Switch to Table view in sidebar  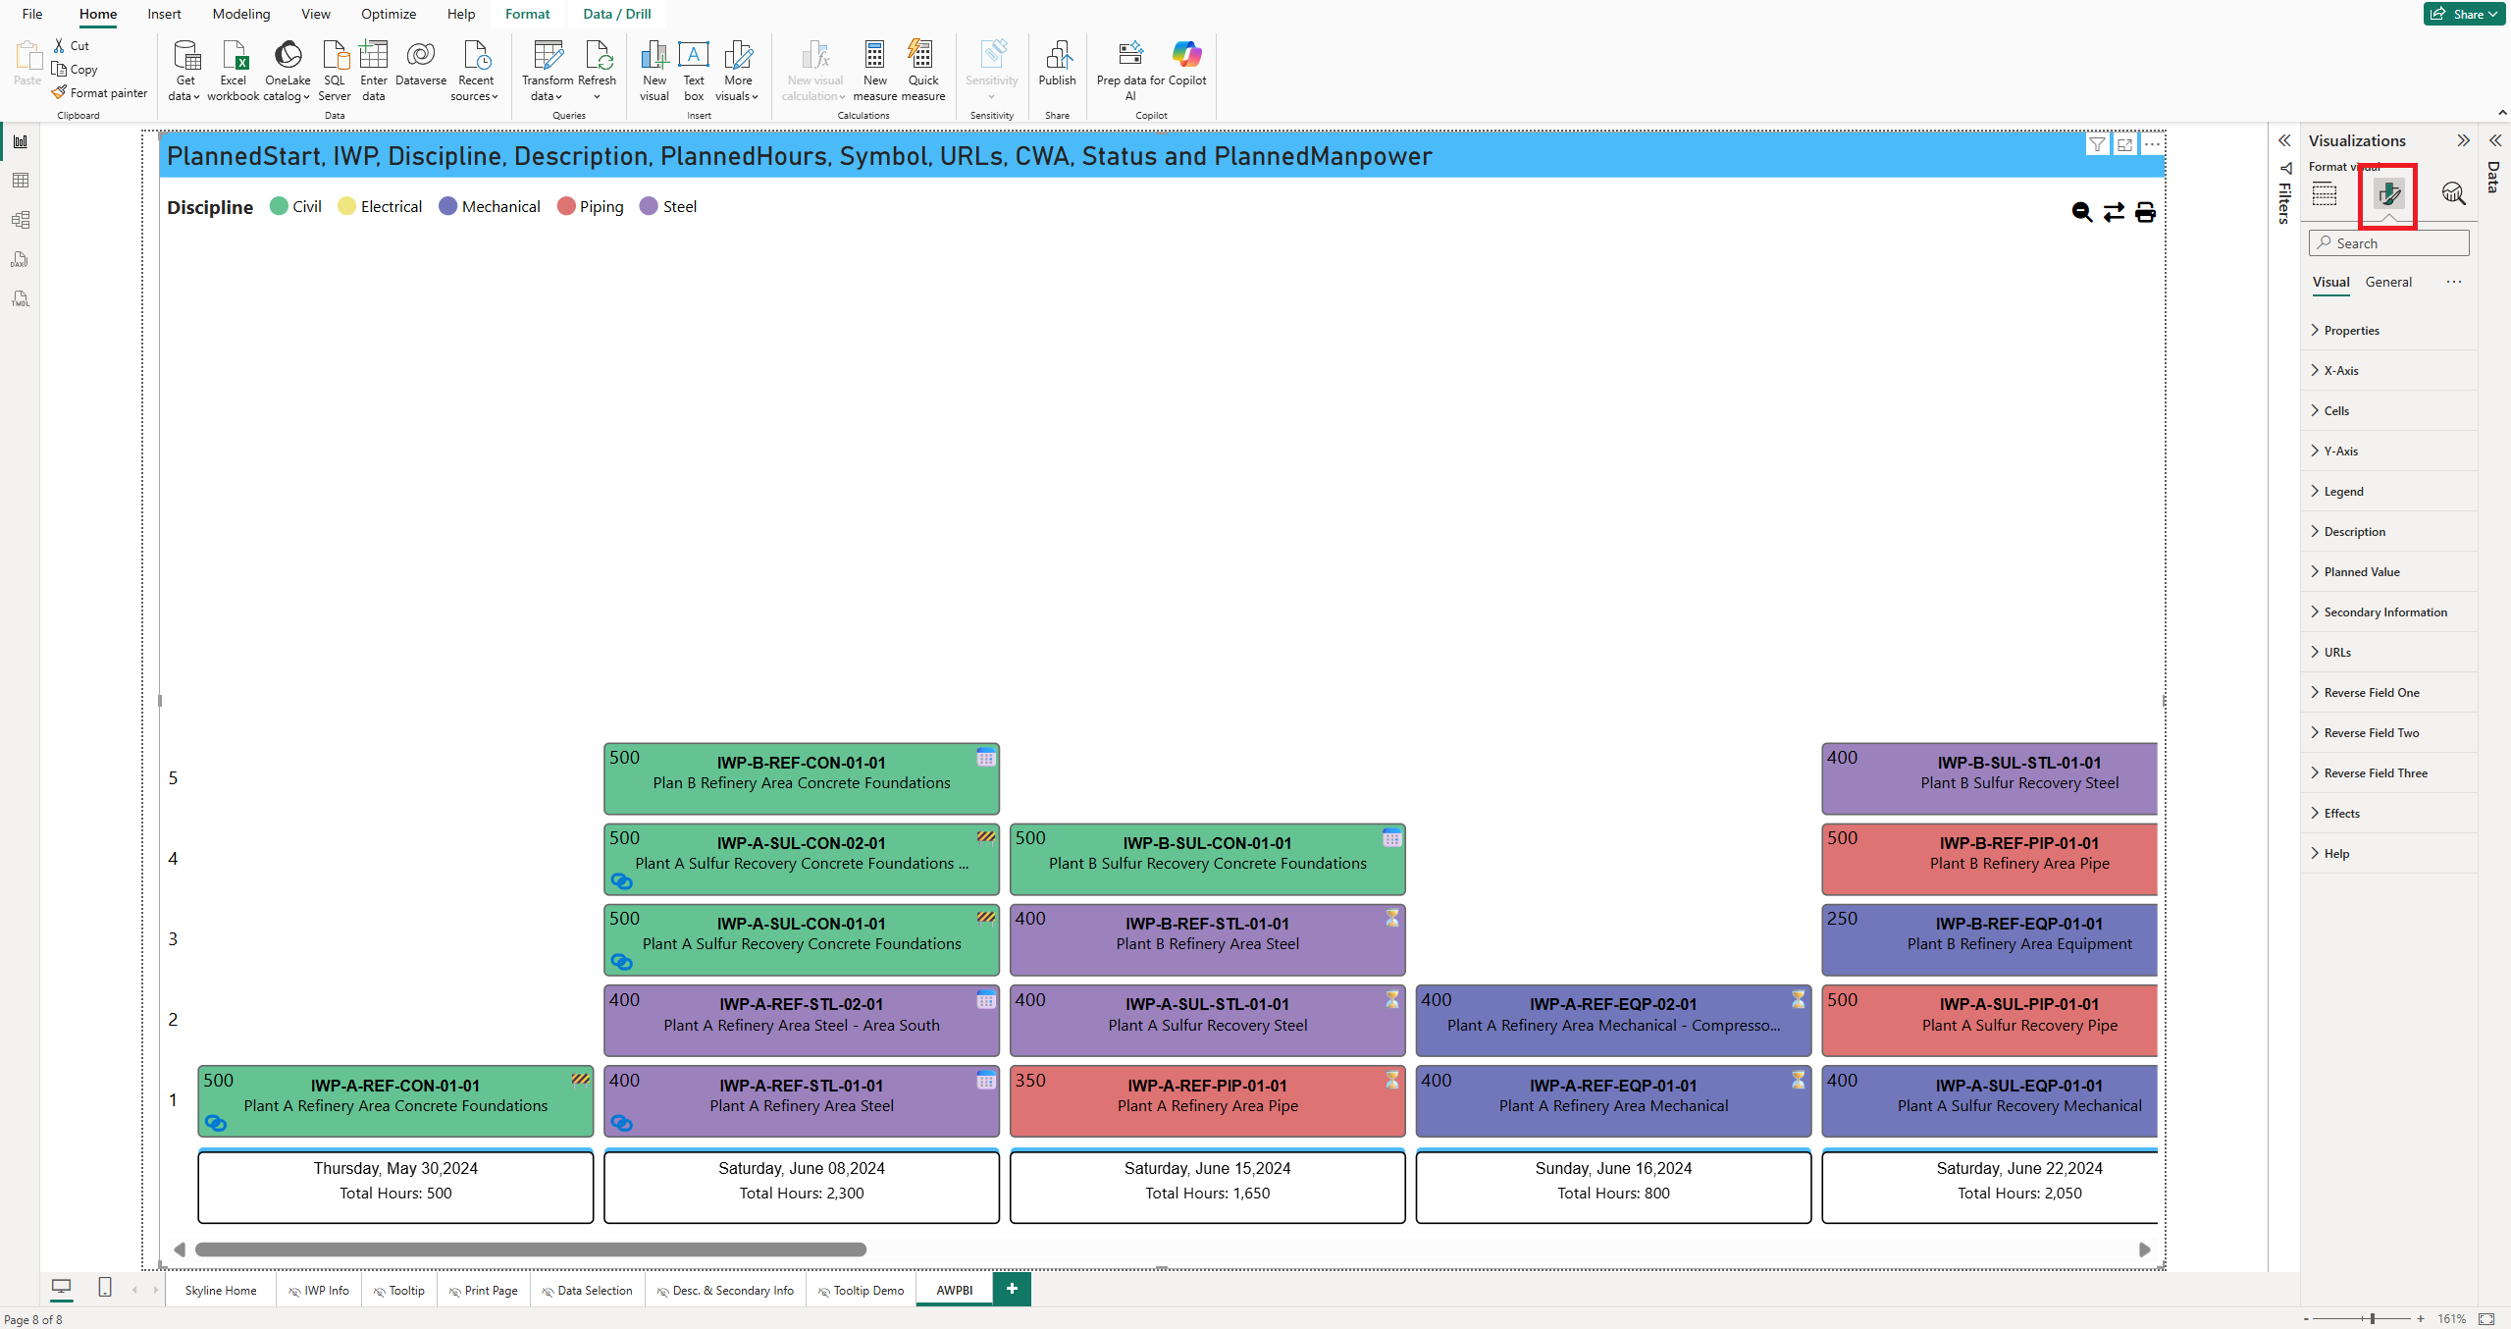21,181
